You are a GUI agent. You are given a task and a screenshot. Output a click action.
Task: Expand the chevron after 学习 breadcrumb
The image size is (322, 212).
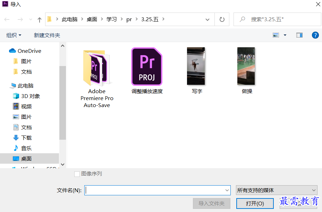[121, 19]
